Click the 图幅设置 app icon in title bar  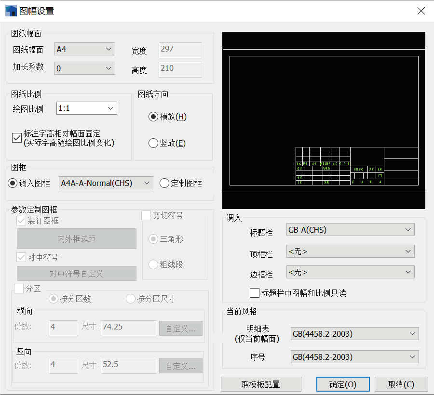click(x=11, y=11)
